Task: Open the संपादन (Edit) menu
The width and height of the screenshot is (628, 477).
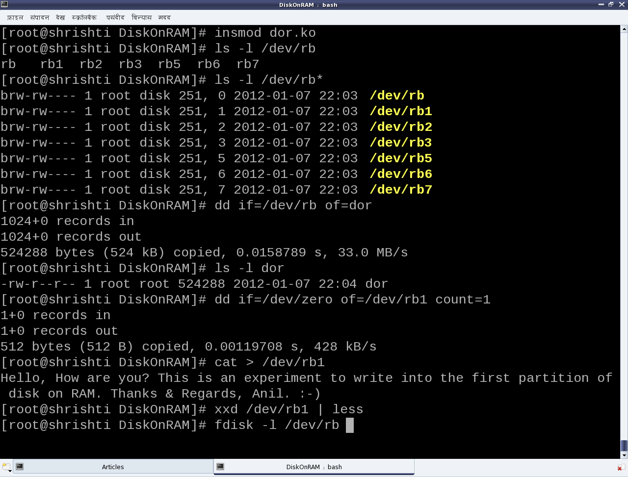Action: [x=39, y=18]
